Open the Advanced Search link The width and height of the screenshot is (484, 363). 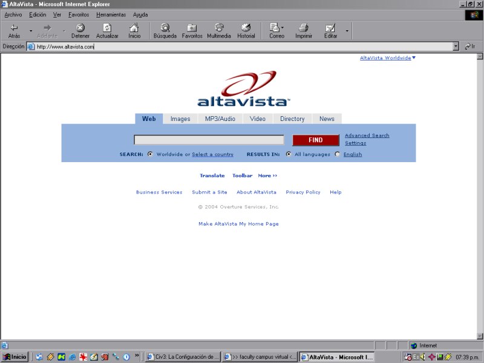point(367,136)
